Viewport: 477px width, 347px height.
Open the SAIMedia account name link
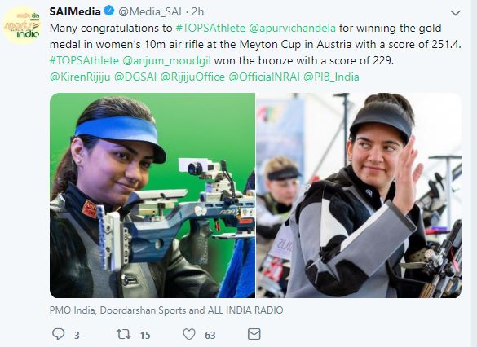pos(75,11)
